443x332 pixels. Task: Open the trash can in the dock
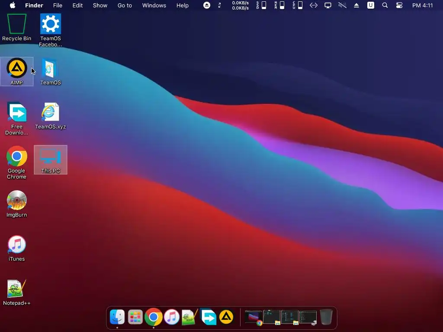pyautogui.click(x=326, y=317)
